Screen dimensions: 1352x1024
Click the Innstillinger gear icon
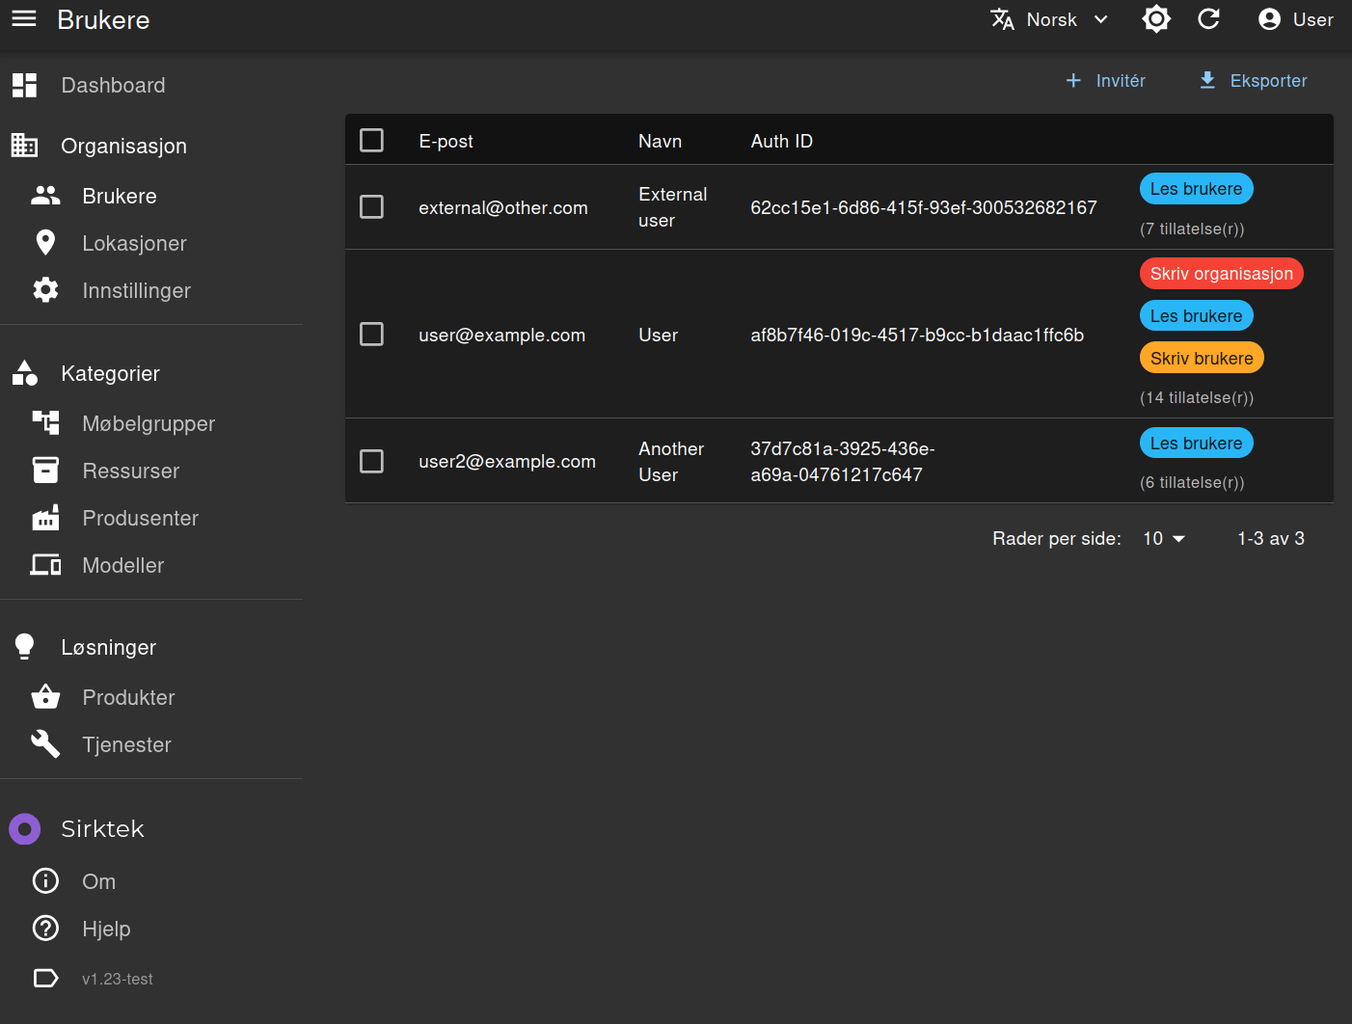click(45, 290)
